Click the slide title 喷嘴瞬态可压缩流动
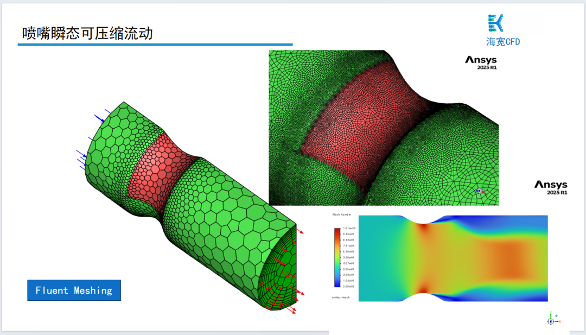 (87, 33)
